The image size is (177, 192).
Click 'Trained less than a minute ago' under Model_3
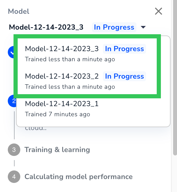pyautogui.click(x=70, y=59)
